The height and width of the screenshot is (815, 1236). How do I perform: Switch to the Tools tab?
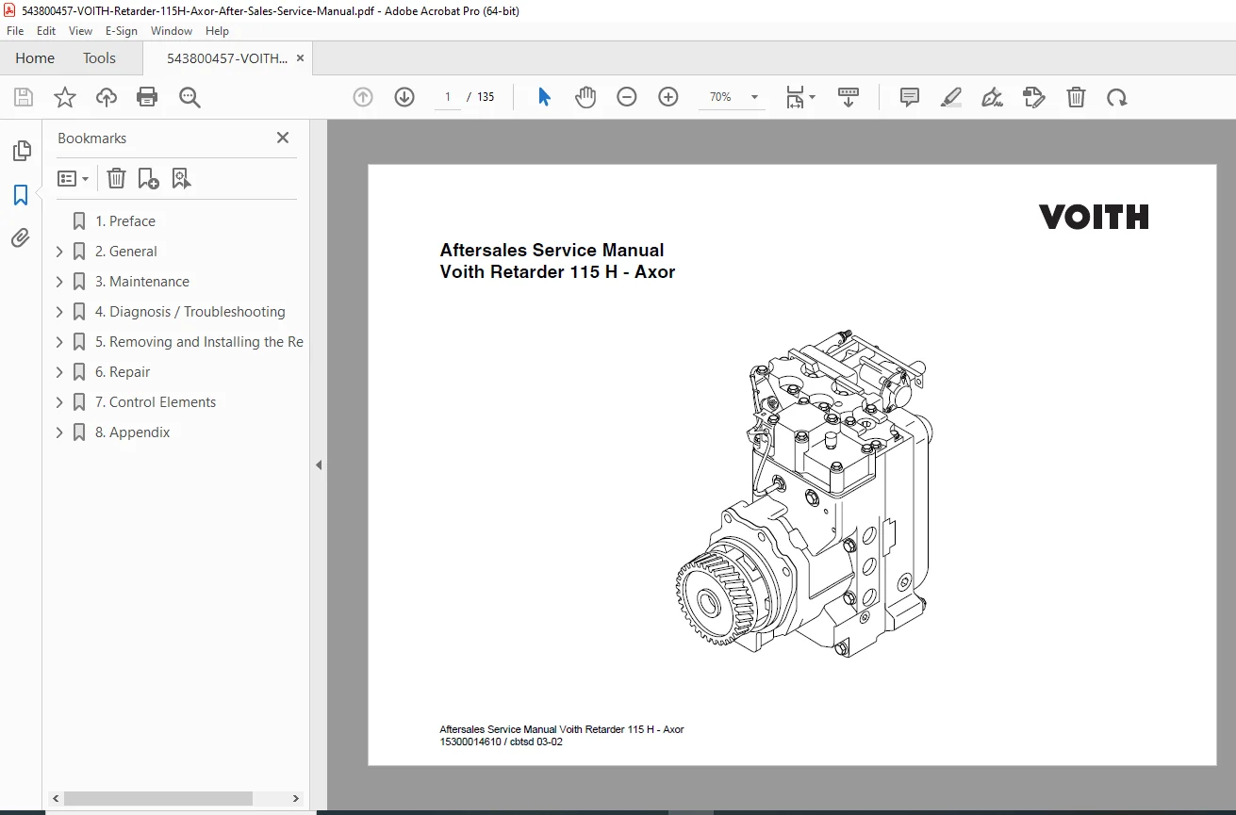(x=99, y=58)
